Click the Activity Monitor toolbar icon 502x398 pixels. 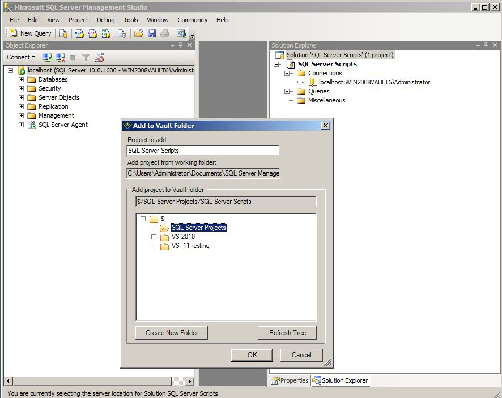point(181,33)
